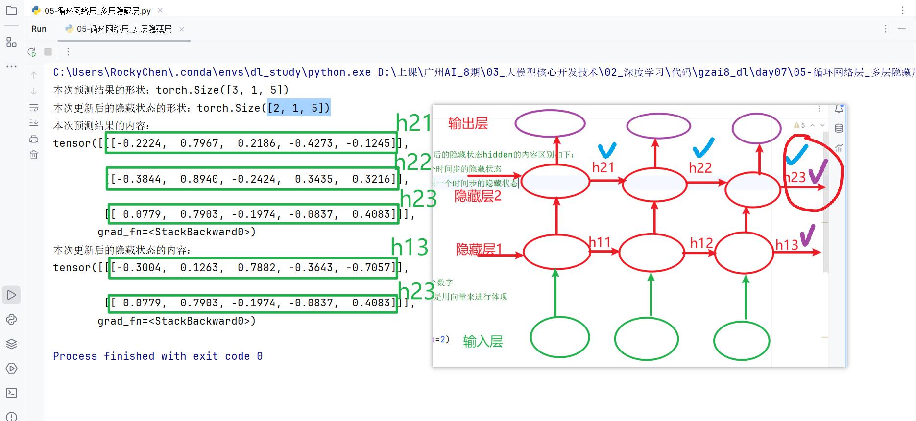Open editor tabs options kebab menu

[x=903, y=10]
